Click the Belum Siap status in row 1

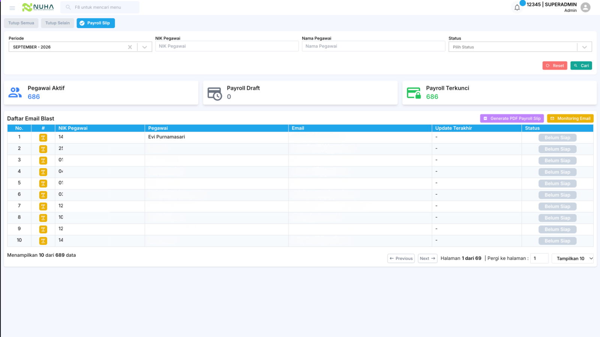pyautogui.click(x=557, y=138)
